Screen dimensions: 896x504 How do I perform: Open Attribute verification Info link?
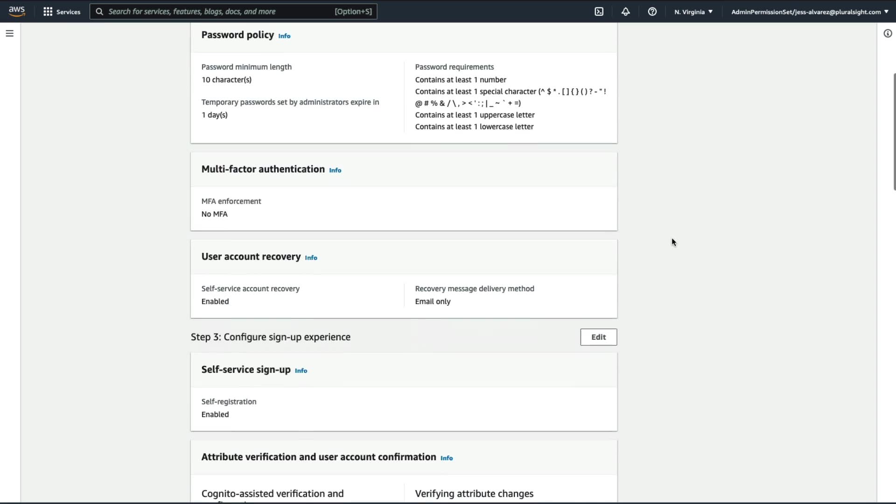(447, 458)
